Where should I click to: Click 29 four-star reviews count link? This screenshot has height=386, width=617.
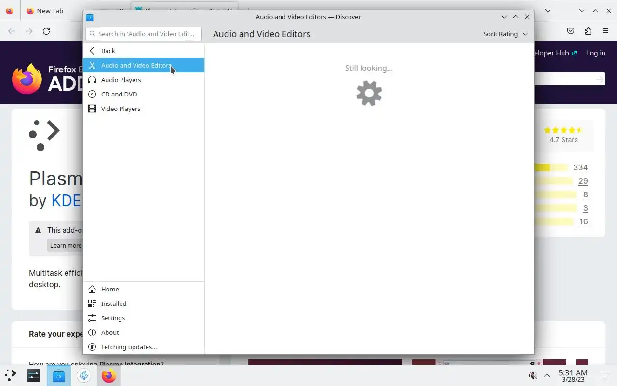pyautogui.click(x=583, y=181)
